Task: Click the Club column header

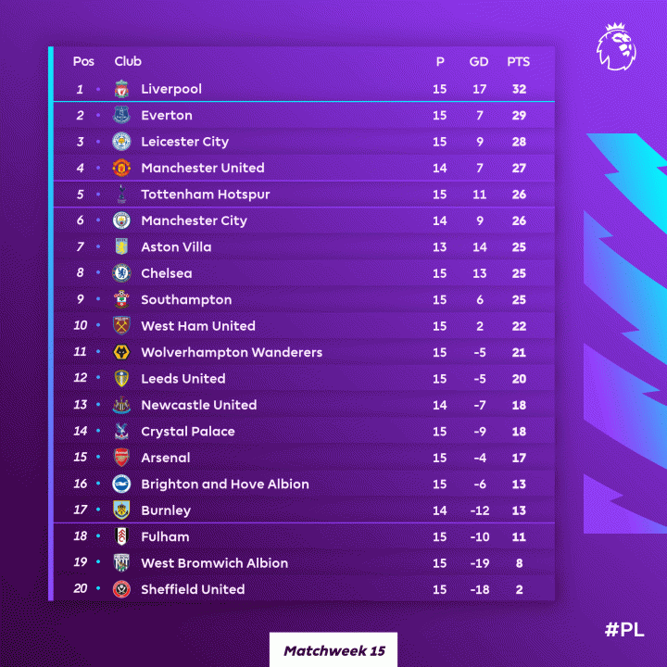Action: click(x=128, y=61)
